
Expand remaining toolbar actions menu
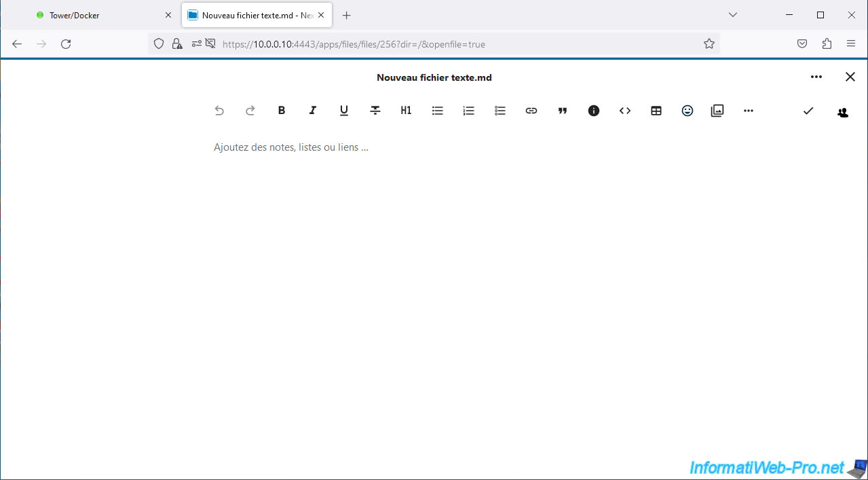749,111
